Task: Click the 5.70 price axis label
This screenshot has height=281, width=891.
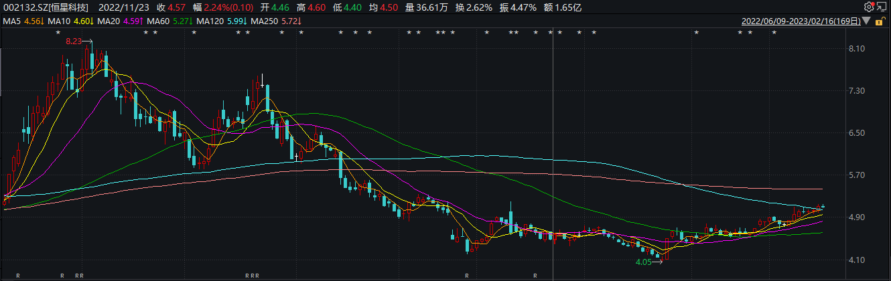Action: point(858,175)
